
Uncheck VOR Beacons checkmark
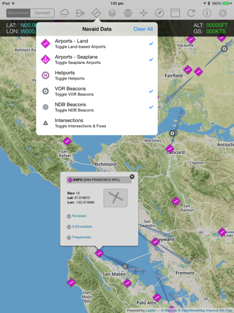click(x=151, y=91)
